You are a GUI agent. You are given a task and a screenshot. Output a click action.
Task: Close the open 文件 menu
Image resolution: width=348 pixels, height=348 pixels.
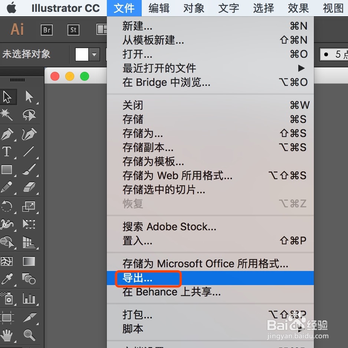click(x=124, y=8)
